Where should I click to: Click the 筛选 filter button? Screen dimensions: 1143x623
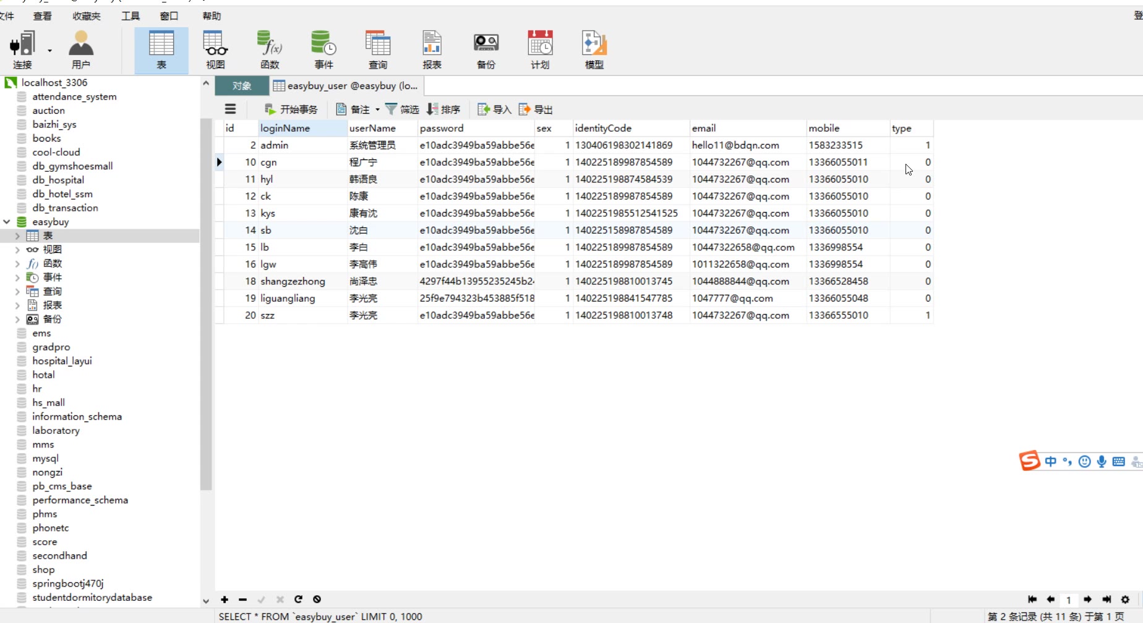click(402, 109)
